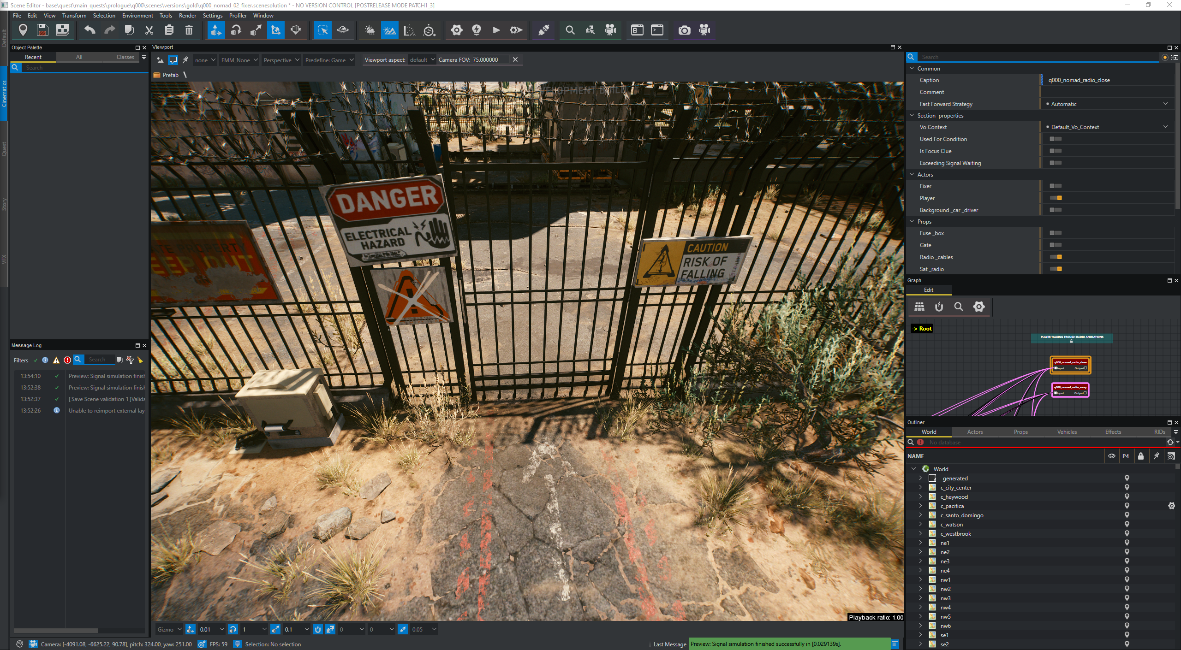The image size is (1181, 650).
Task: Click the Root breadcrumb in Graph
Action: [922, 329]
